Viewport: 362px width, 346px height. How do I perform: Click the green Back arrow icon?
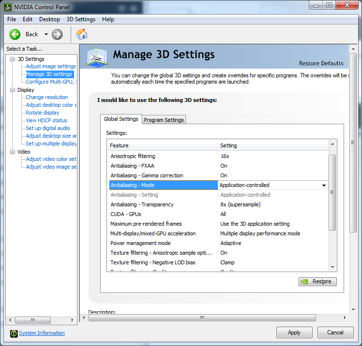(x=15, y=34)
